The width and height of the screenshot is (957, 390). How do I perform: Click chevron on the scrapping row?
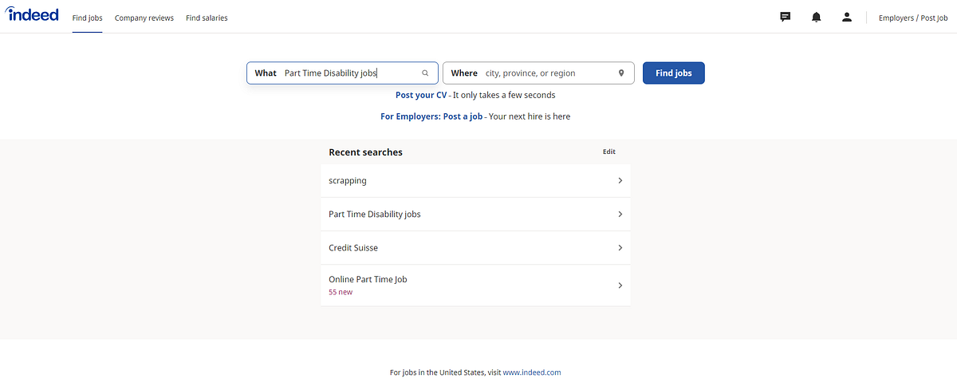tap(620, 181)
